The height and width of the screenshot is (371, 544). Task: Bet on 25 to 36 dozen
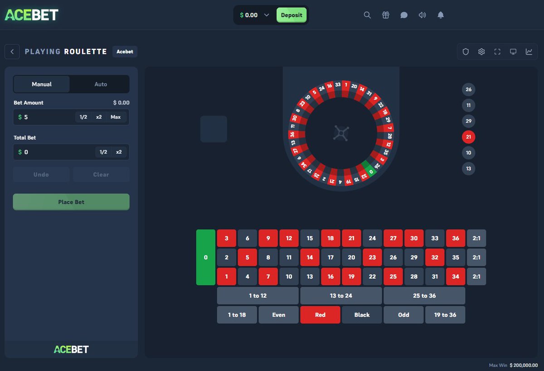point(424,296)
